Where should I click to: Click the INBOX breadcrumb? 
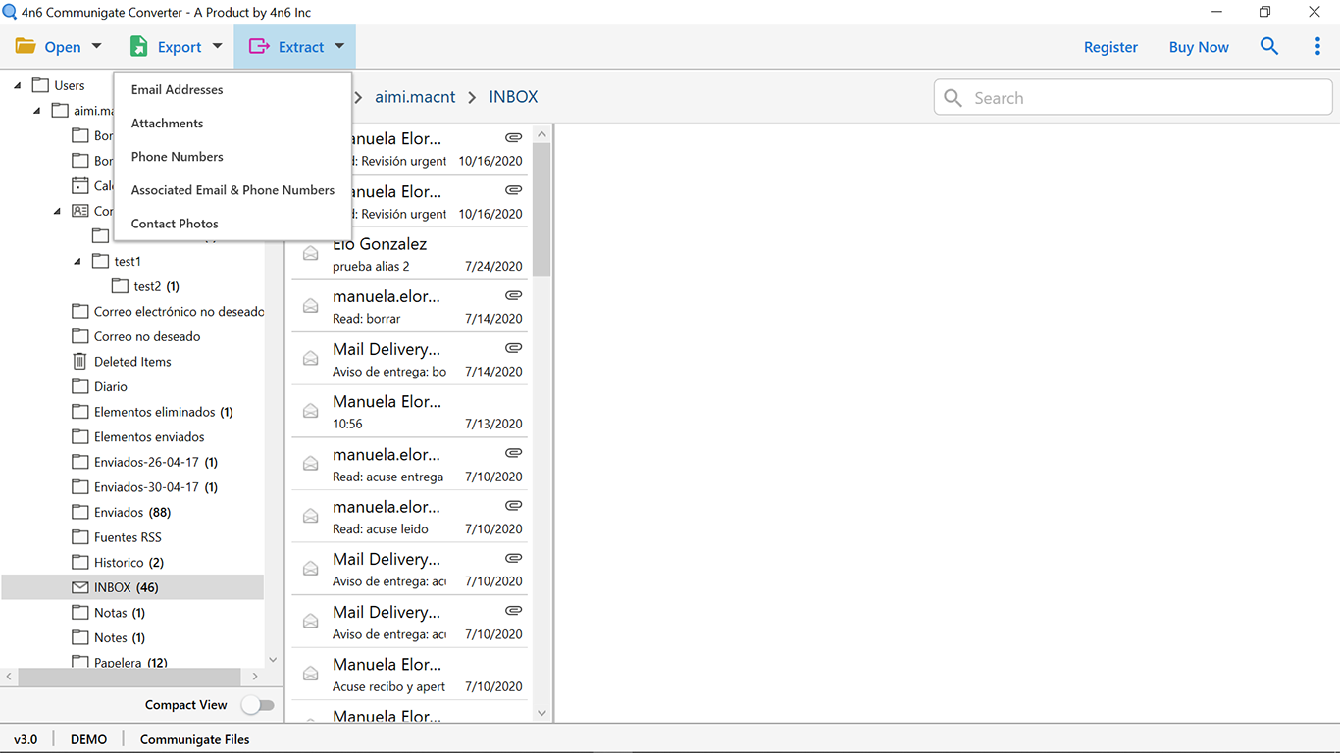coord(513,97)
